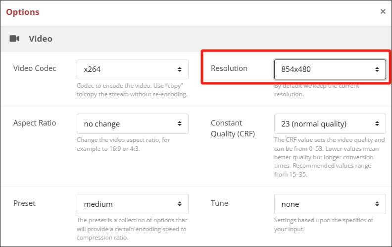This screenshot has width=392, height=247.
Task: Click the Preset label
Action: click(x=24, y=203)
